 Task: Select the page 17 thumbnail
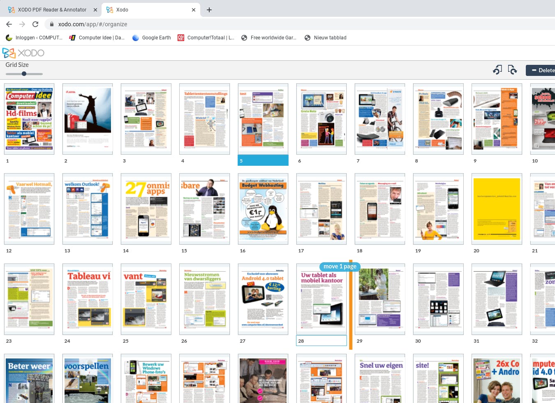click(x=321, y=209)
